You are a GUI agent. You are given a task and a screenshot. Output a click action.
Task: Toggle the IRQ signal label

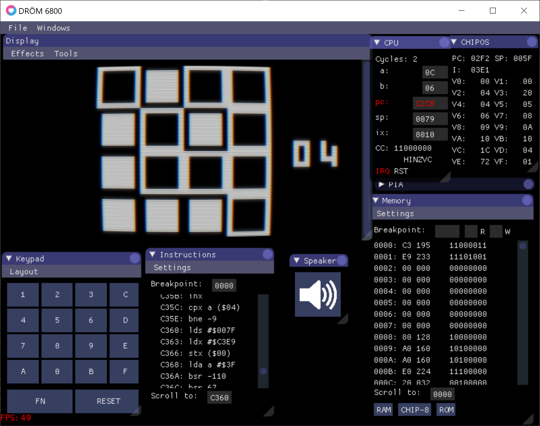(382, 171)
